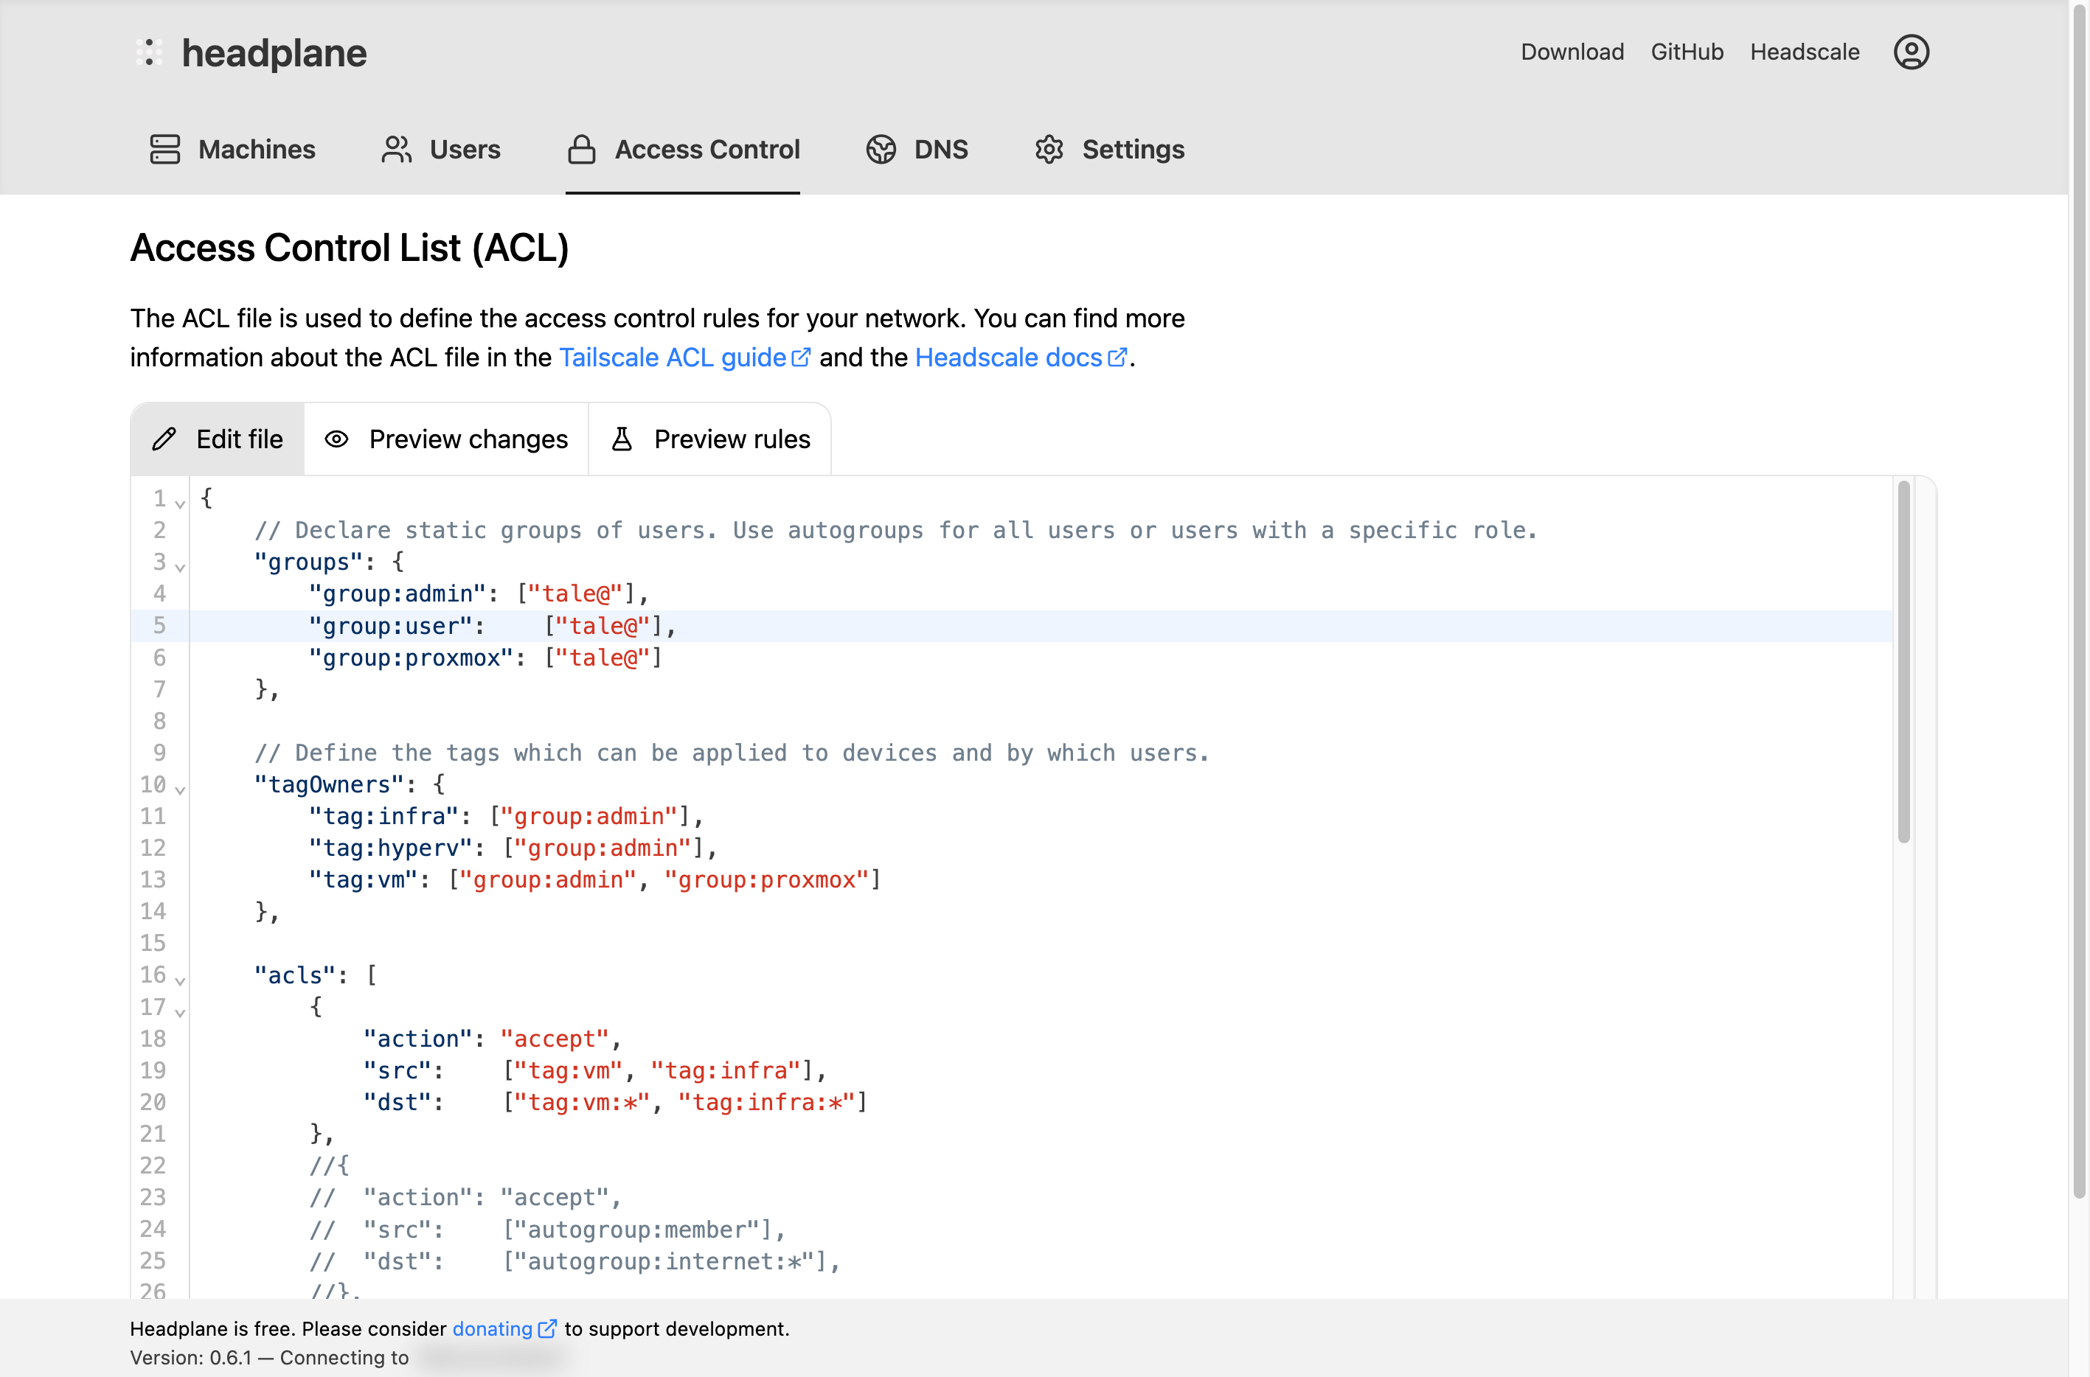
Task: Click the Access Control lock icon
Action: pyautogui.click(x=582, y=150)
